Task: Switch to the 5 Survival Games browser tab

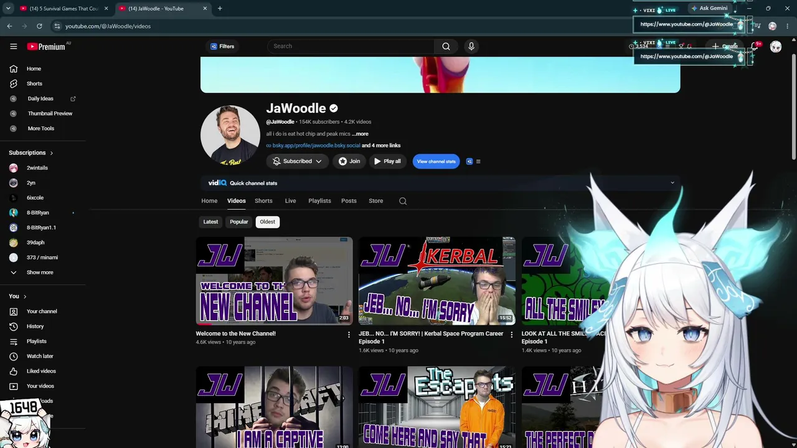Action: 64,9
